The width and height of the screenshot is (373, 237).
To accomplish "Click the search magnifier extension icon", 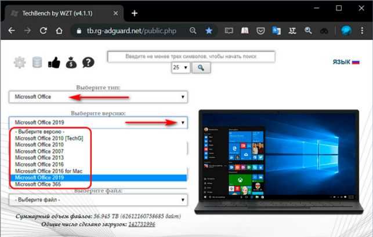I will point(308,31).
